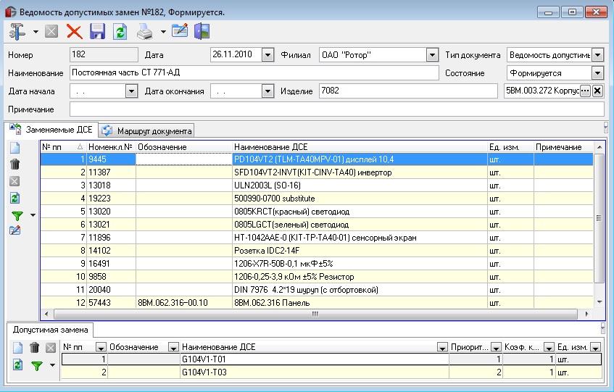
Task: Select replacement row G104V1-T03
Action: pos(331,372)
